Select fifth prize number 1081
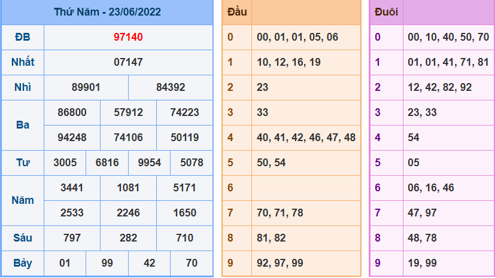 tap(128, 188)
